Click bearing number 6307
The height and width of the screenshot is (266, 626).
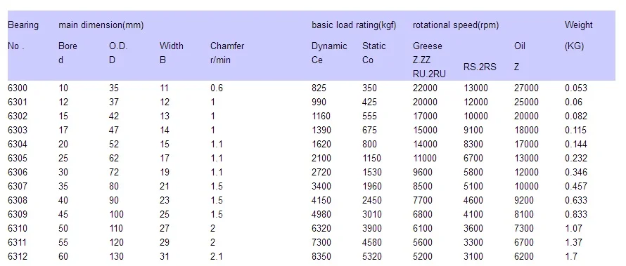18,186
